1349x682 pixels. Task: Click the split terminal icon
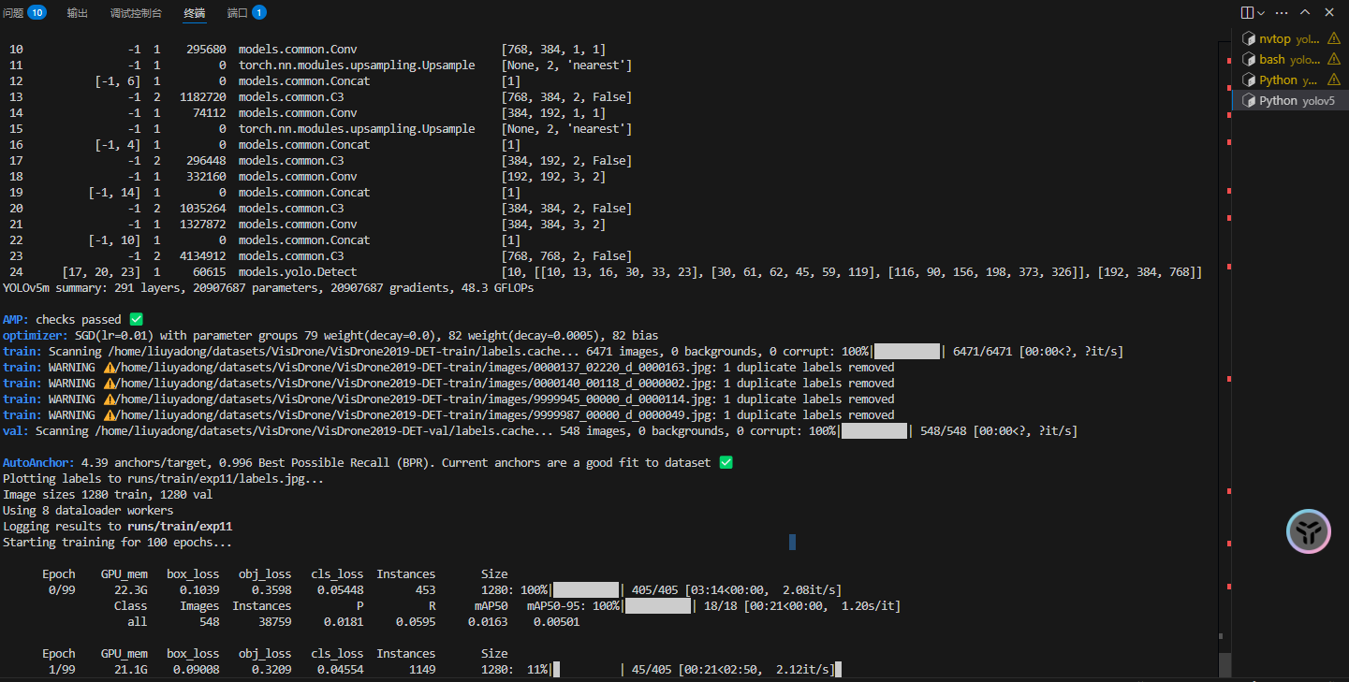pos(1248,12)
